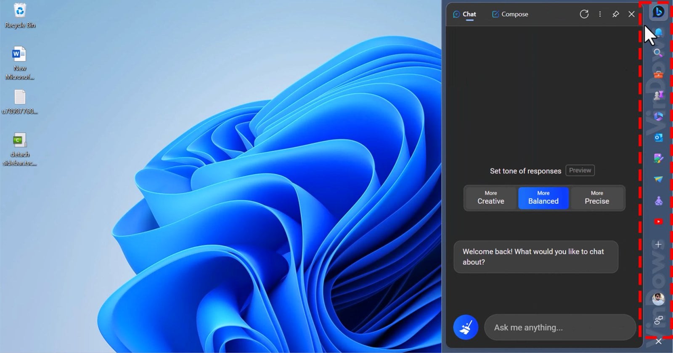673x353 pixels.
Task: Switch to the Chat tab
Action: tap(465, 14)
